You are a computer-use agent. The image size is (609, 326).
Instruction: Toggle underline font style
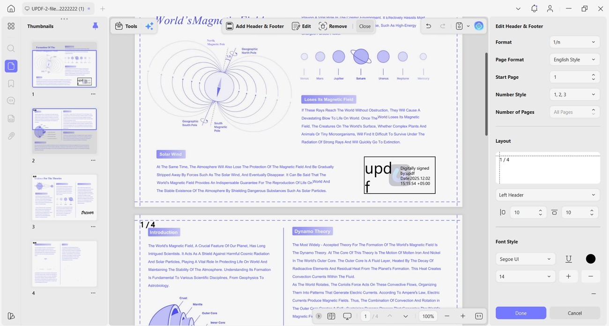click(x=568, y=259)
